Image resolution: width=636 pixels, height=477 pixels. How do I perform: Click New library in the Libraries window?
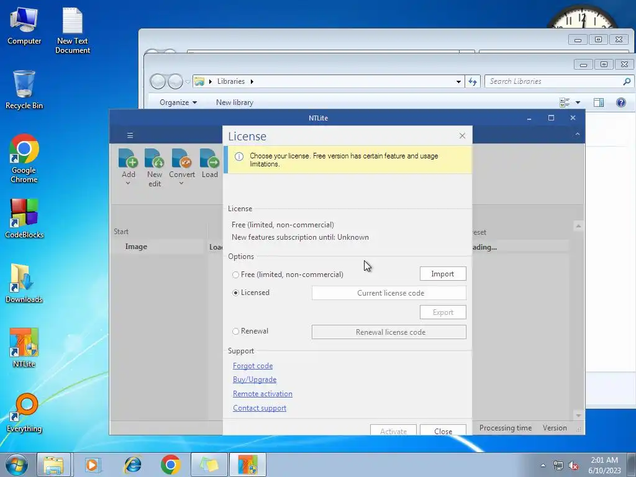tap(234, 102)
